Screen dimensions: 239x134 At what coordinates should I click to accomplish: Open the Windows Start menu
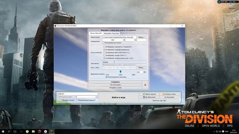(x=3, y=131)
